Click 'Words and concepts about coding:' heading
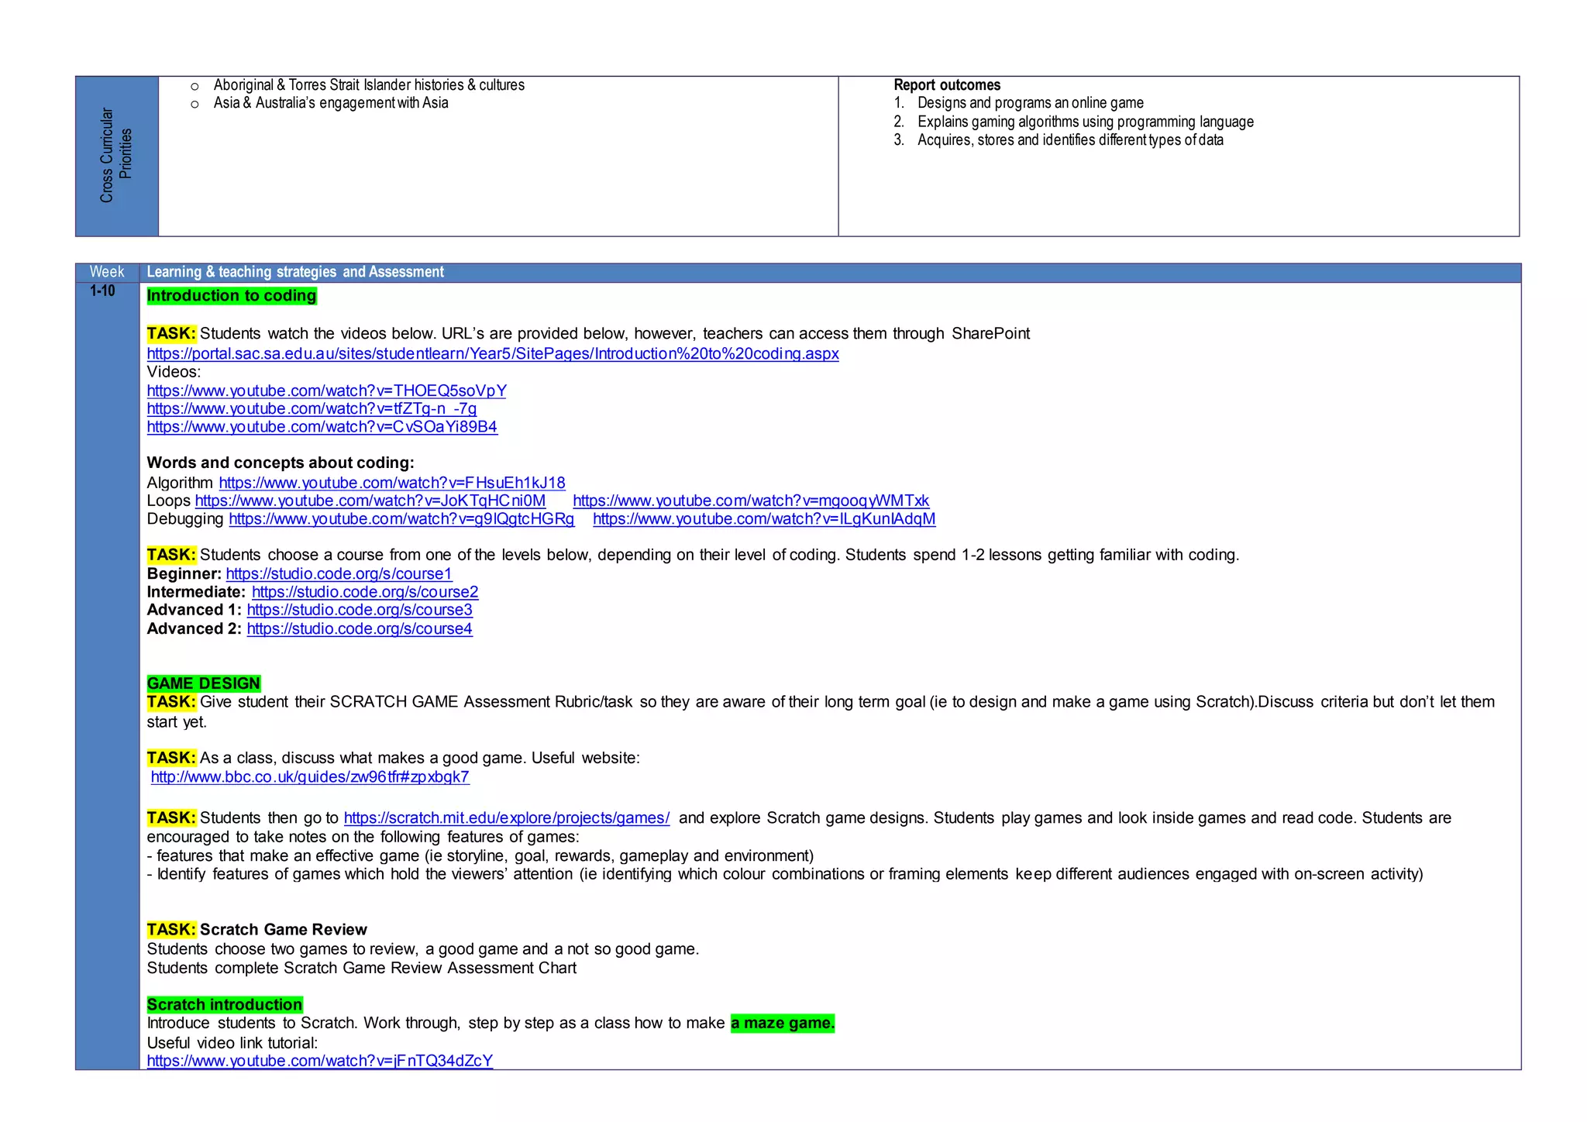The width and height of the screenshot is (1587, 1122). pos(281,463)
